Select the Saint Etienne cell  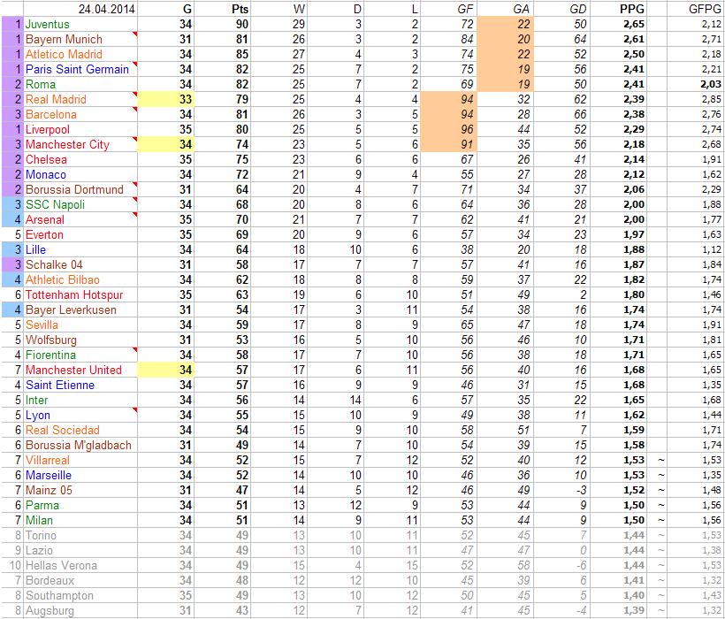[80, 385]
